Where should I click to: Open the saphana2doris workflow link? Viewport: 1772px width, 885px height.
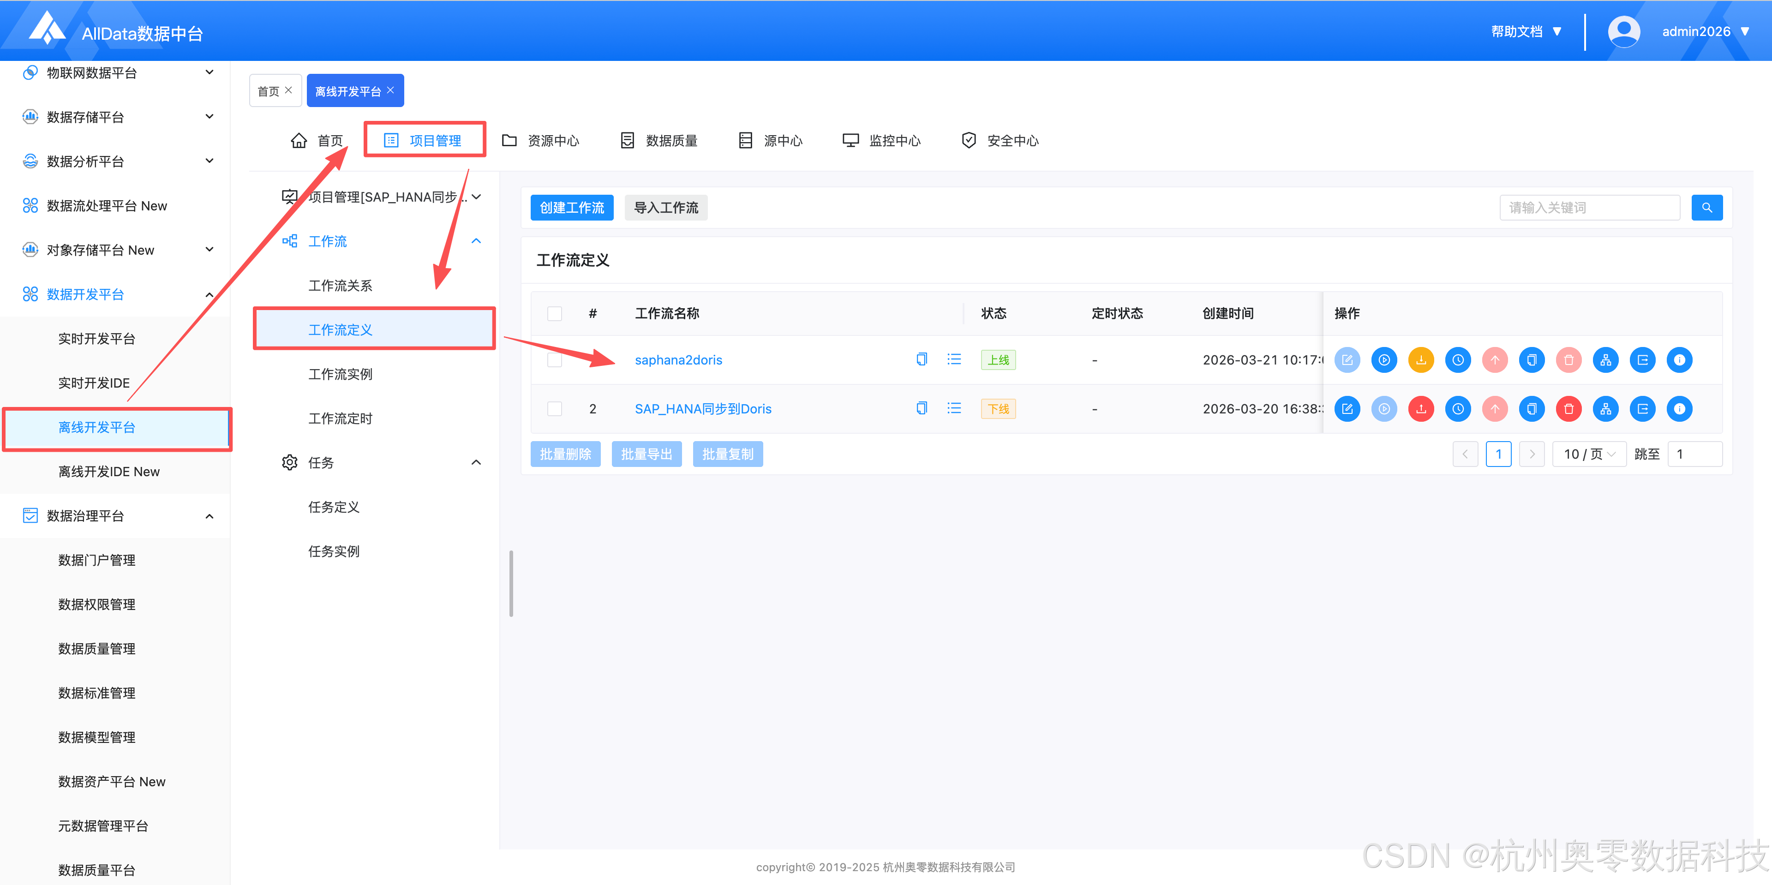pos(678,359)
